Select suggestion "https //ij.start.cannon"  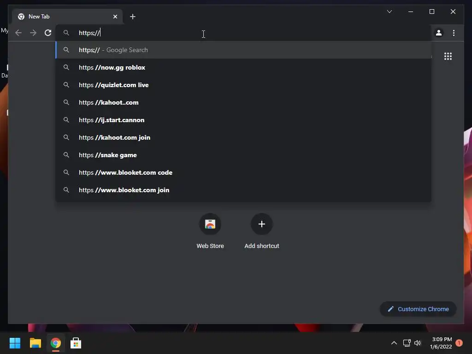pos(243,120)
